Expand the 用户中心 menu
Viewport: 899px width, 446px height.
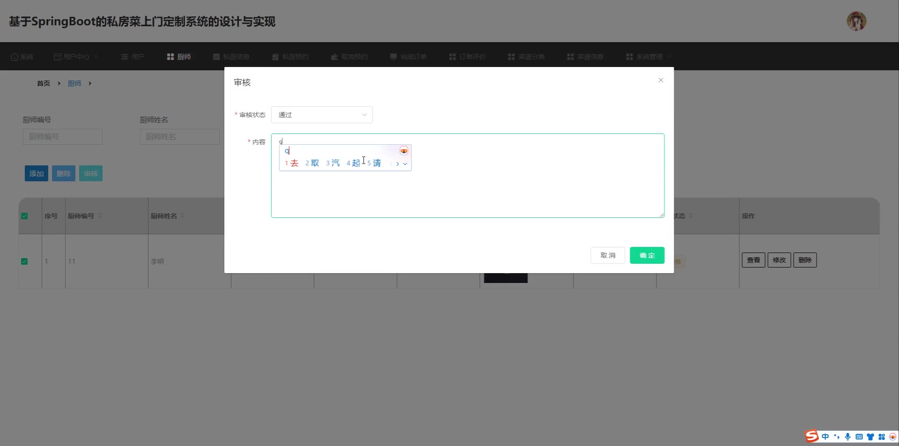[76, 57]
